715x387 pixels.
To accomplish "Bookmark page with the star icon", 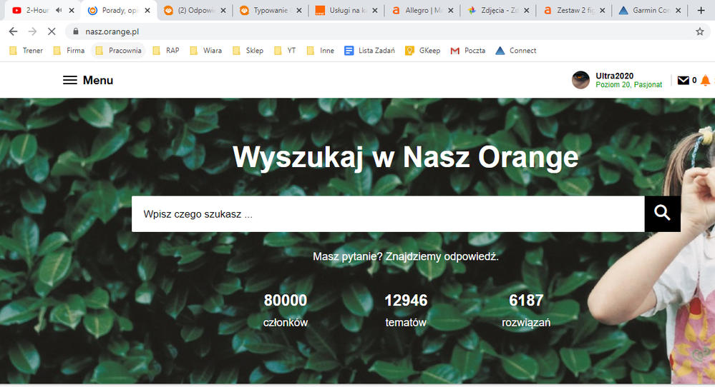I will coord(699,31).
